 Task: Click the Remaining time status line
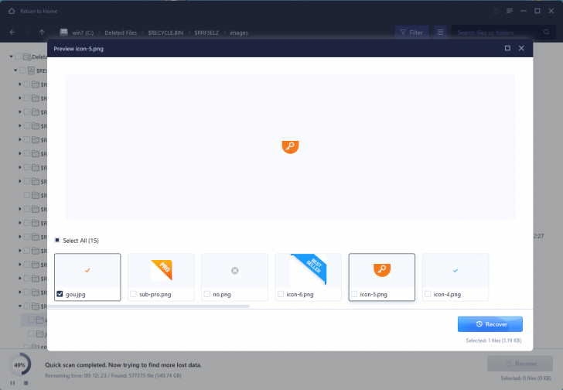coord(113,375)
